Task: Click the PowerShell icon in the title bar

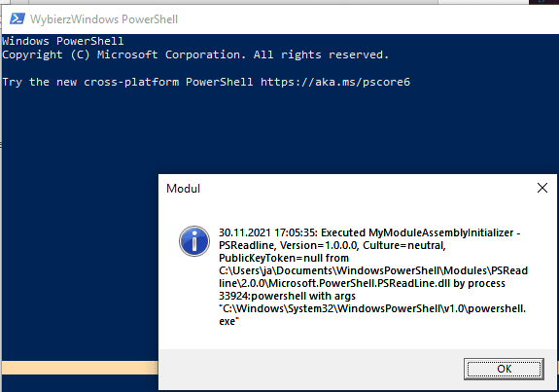Action: coord(17,18)
